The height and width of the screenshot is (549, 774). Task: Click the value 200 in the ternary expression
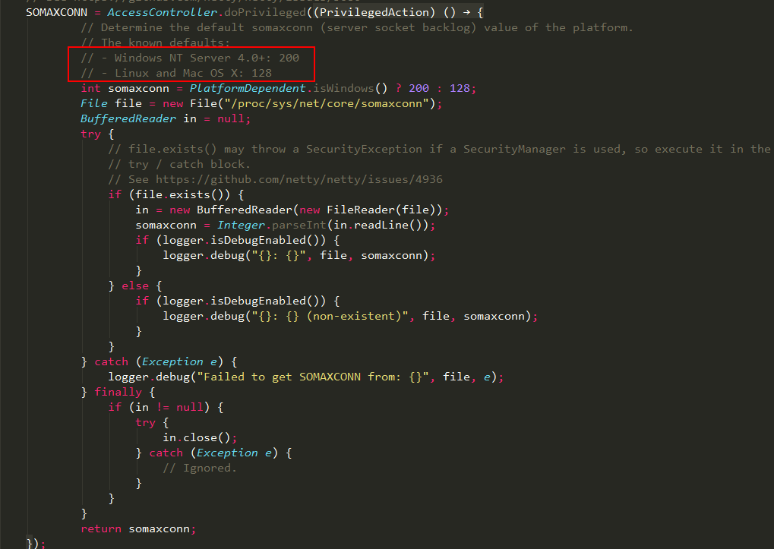coord(419,88)
